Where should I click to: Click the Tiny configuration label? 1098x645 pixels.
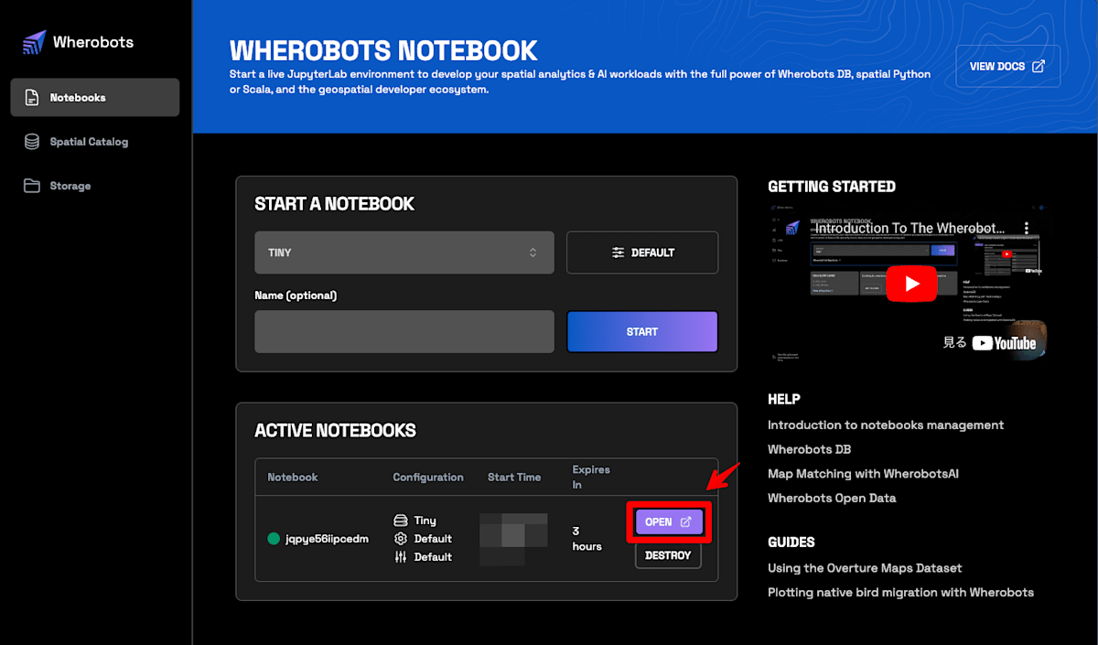click(425, 521)
